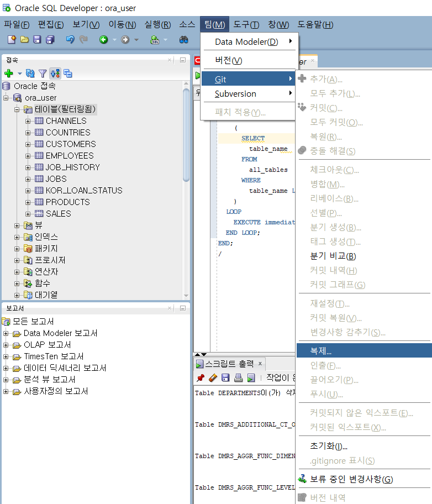The width and height of the screenshot is (432, 504).
Task: Open the 편집(E) menu
Action: 51,24
